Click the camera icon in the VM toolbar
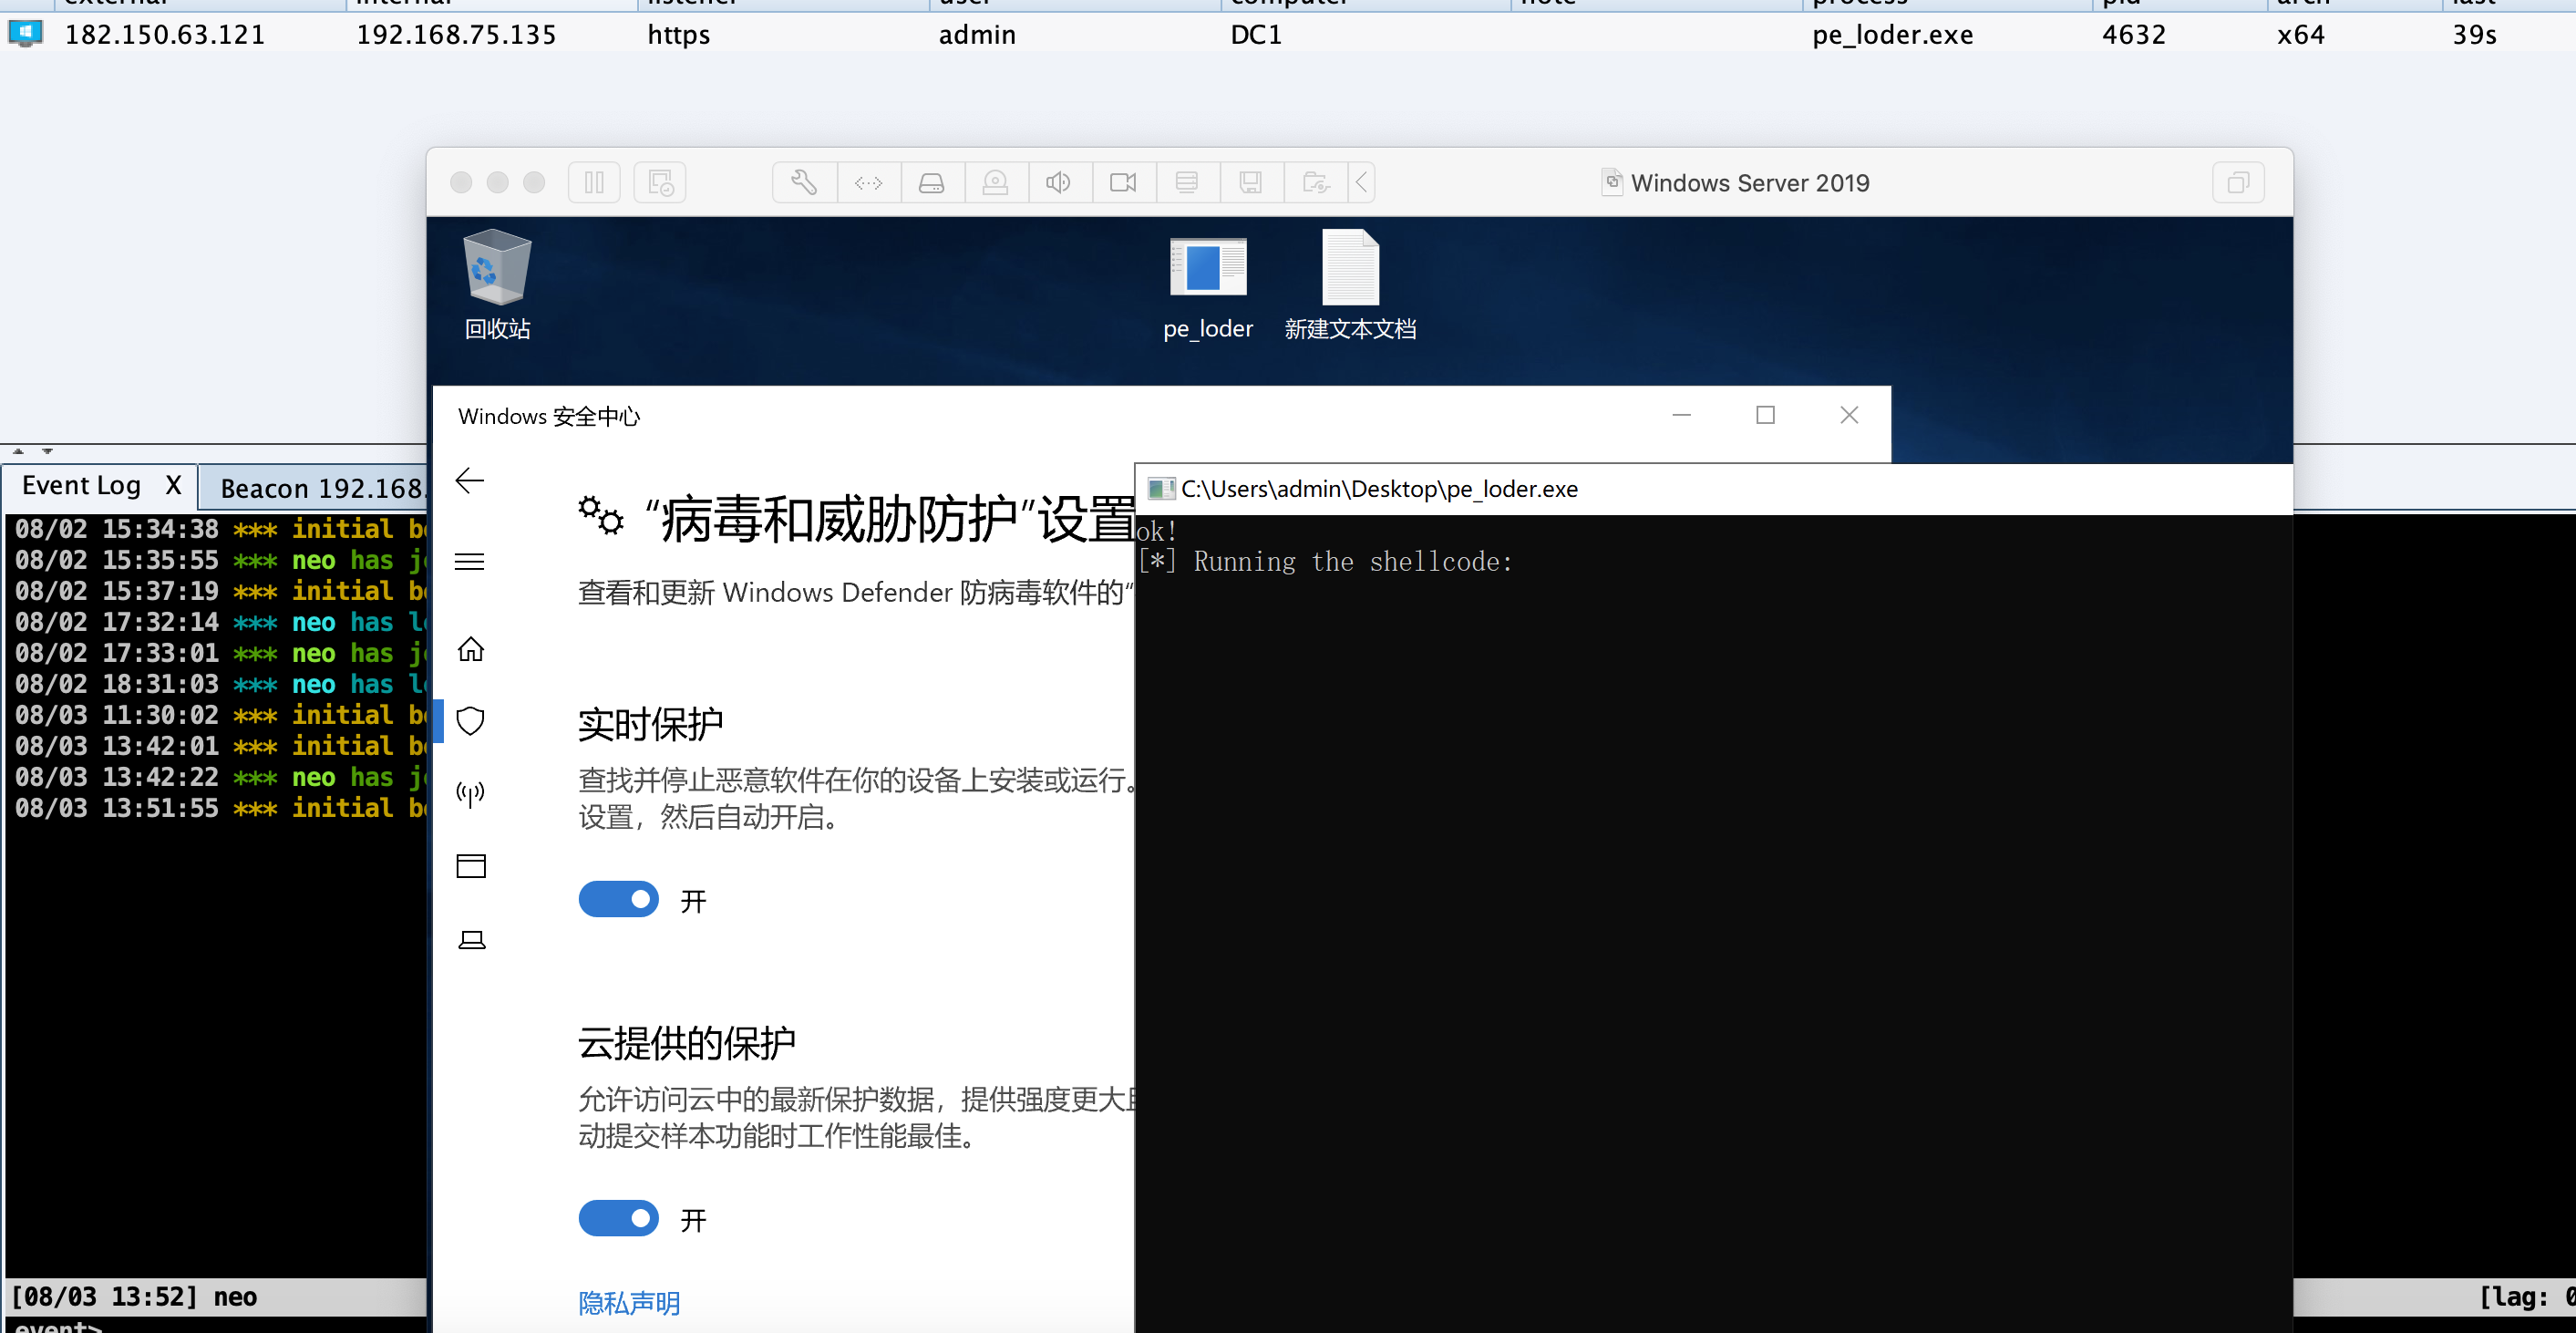 click(1123, 182)
